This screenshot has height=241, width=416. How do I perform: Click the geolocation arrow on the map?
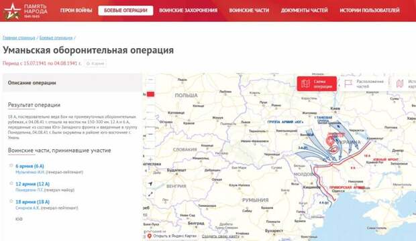(150, 184)
